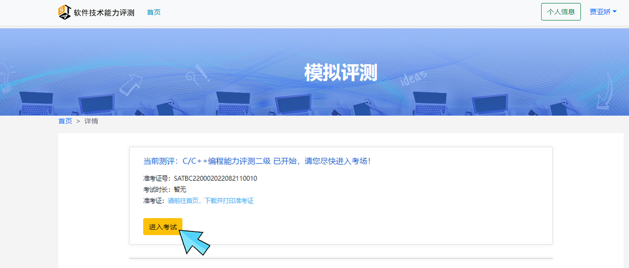The height and width of the screenshot is (268, 629).
Task: Click the 'ideas' text in banner
Action: tap(413, 78)
